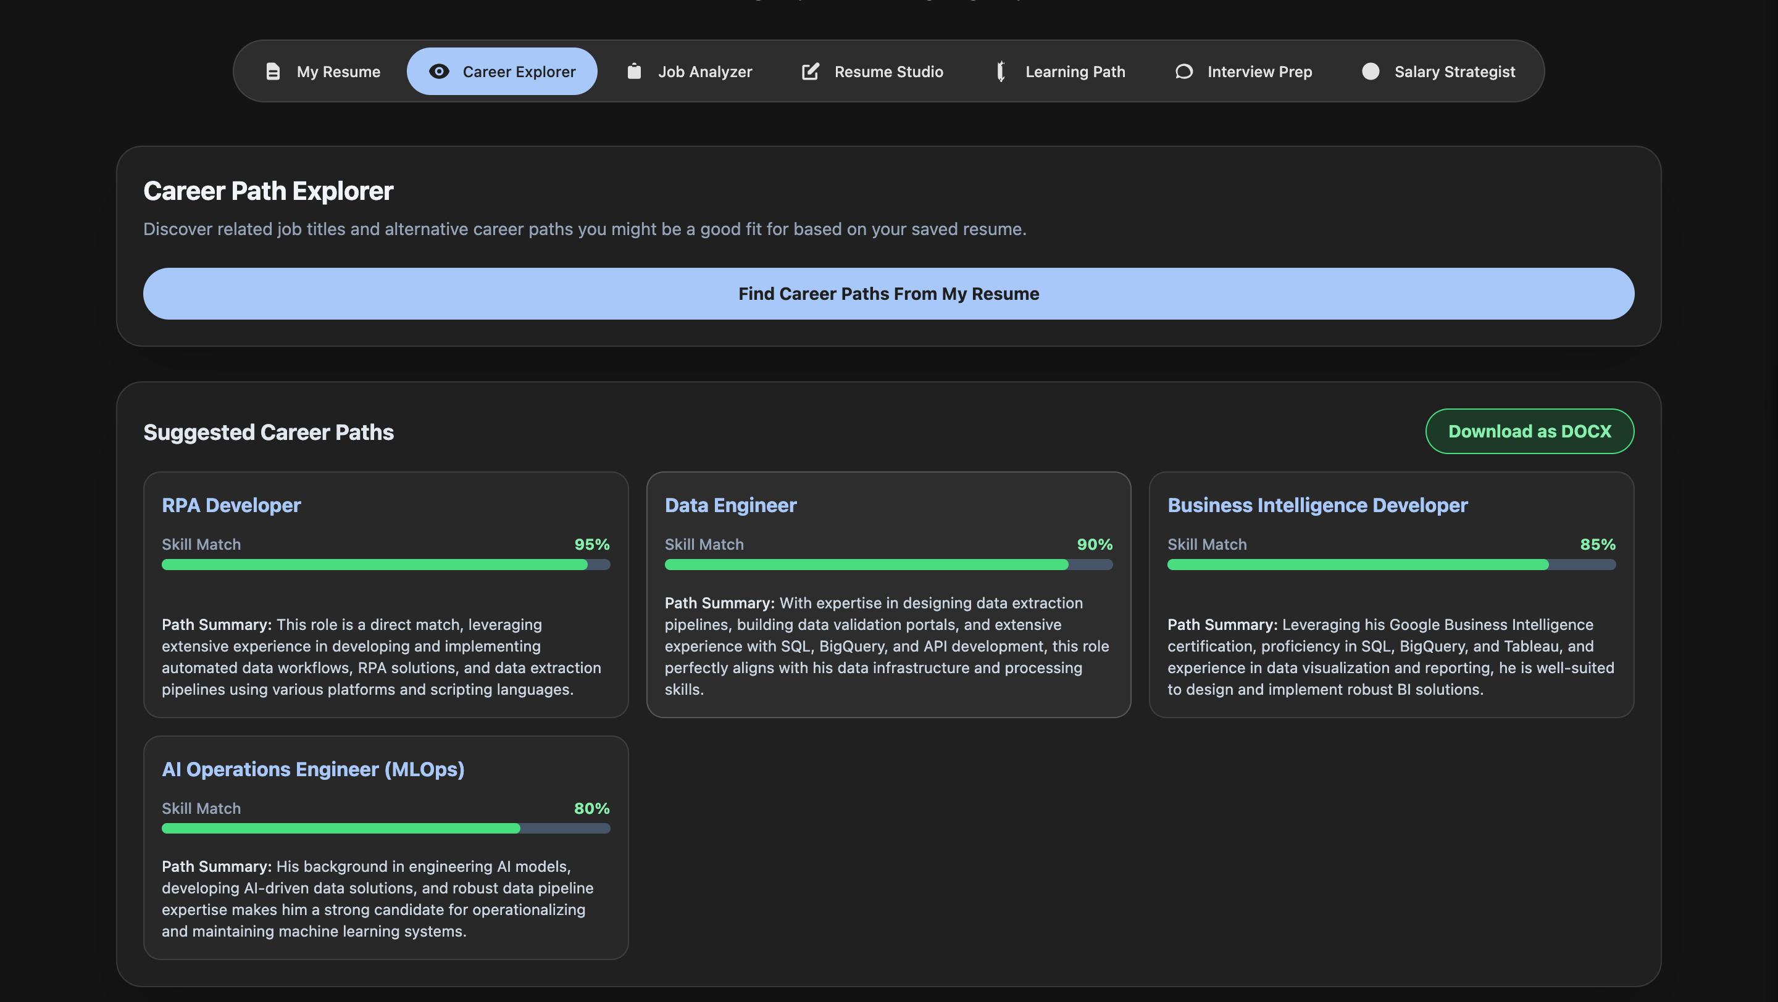Open the Salary Strategist tab
Viewport: 1778px width, 1002px height.
coord(1455,72)
